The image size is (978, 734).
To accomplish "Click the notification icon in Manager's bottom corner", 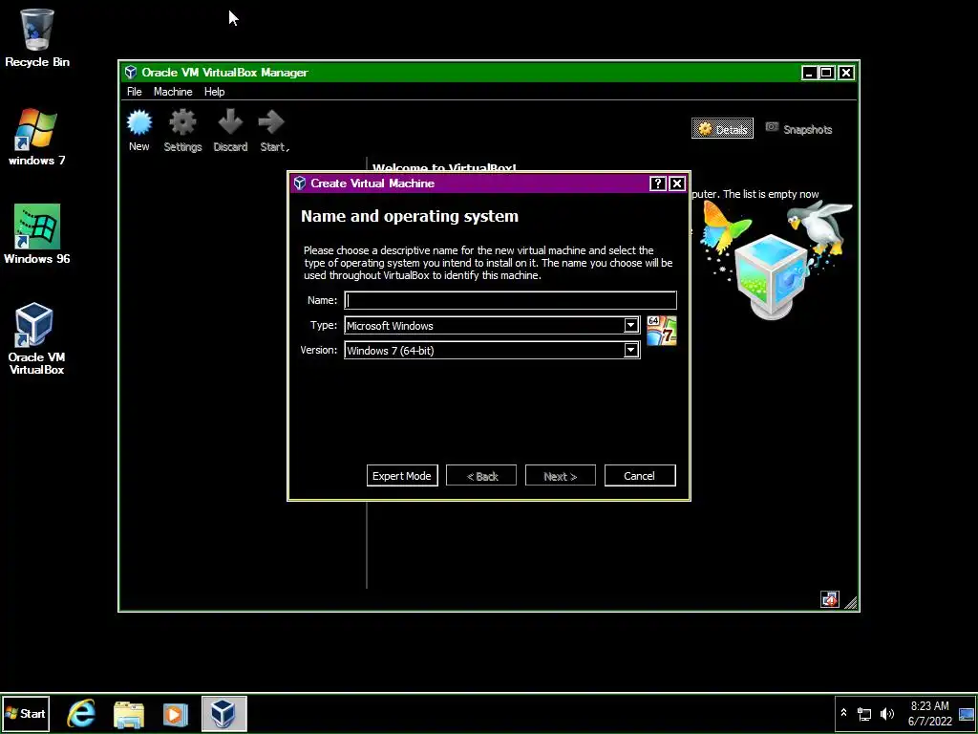I will (x=830, y=599).
